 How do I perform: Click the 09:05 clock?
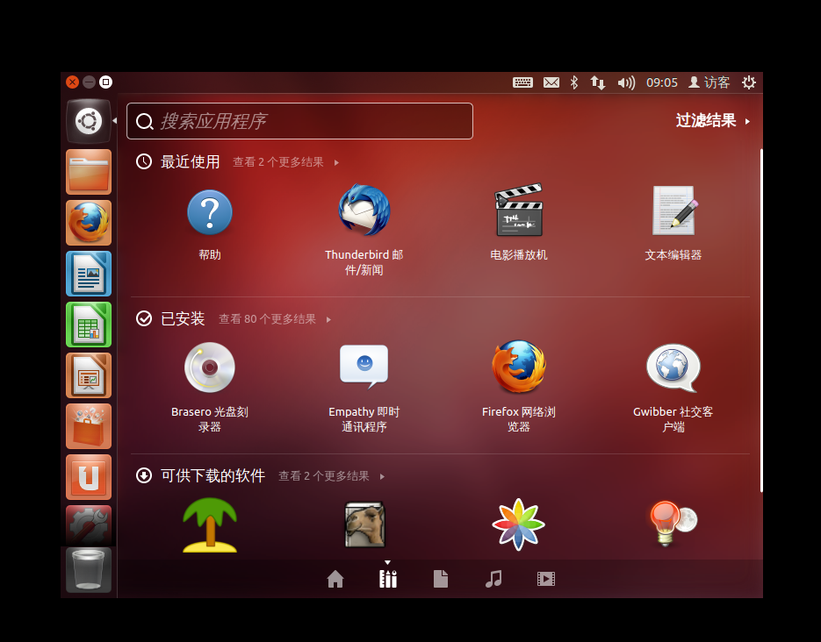click(x=662, y=82)
